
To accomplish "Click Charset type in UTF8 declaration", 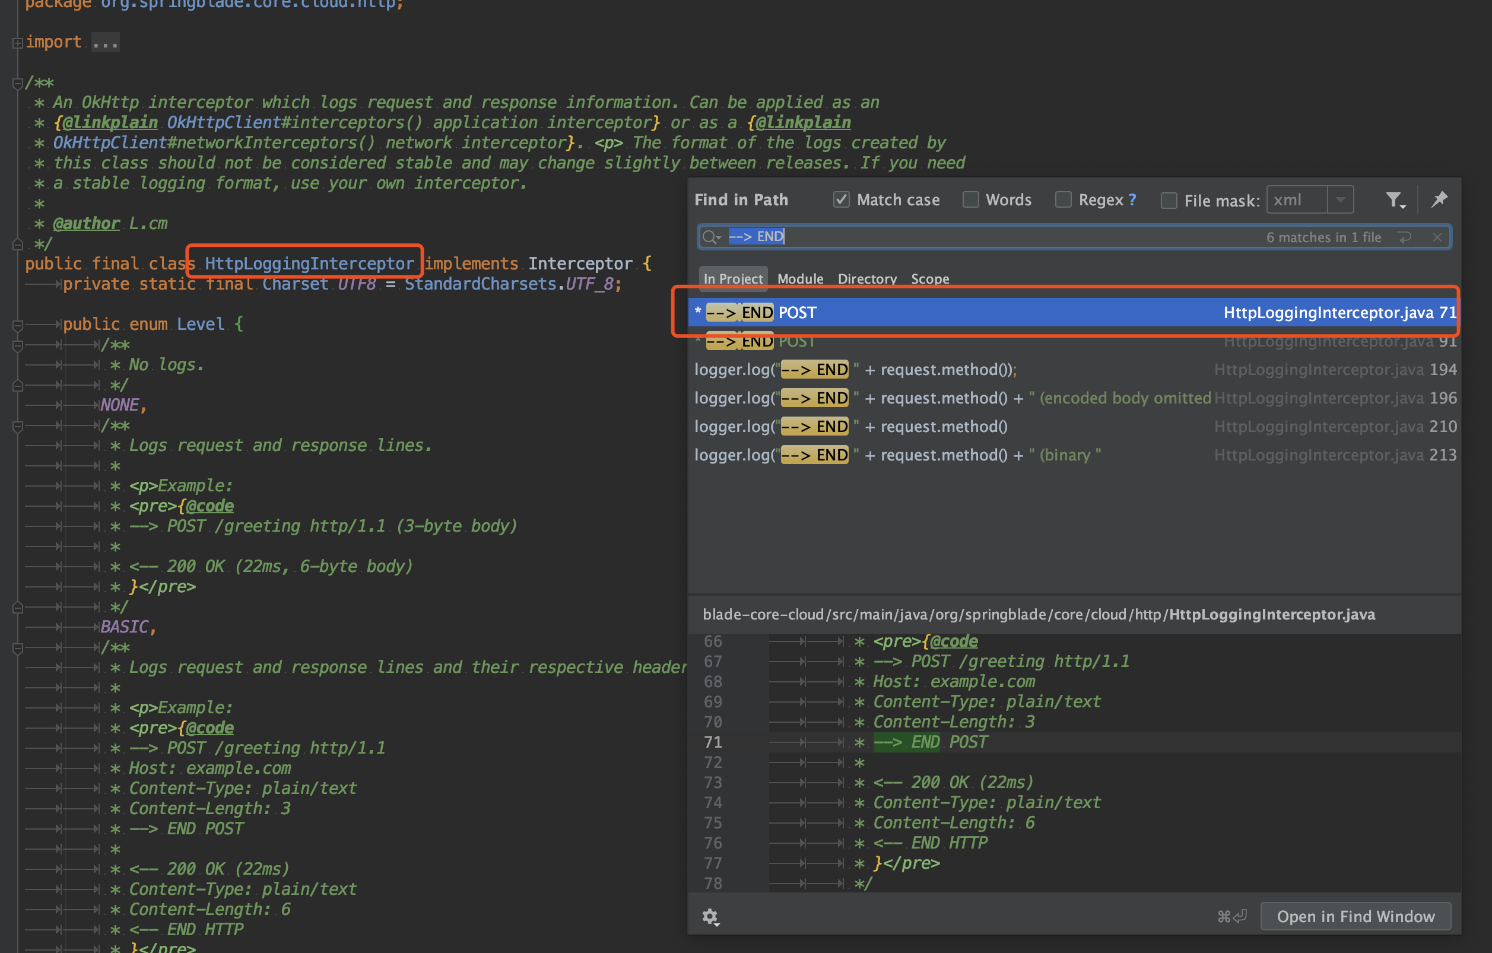I will [295, 284].
